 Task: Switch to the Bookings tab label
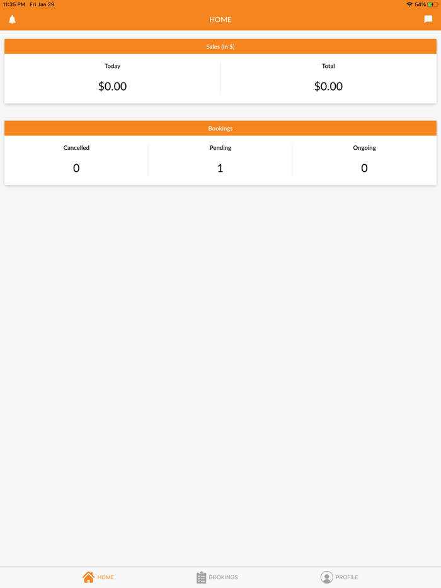click(224, 577)
